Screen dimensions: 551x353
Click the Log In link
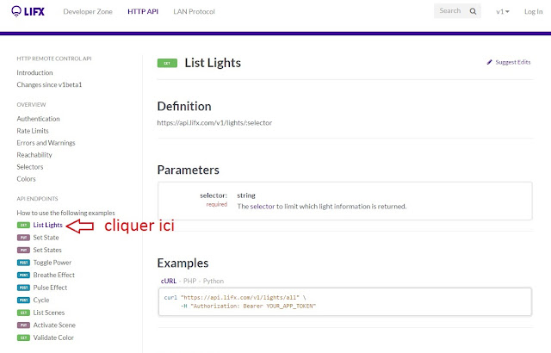(534, 11)
